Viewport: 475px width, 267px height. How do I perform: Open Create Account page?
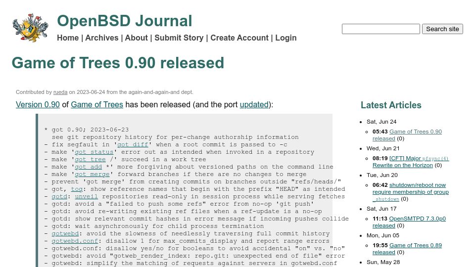239,38
